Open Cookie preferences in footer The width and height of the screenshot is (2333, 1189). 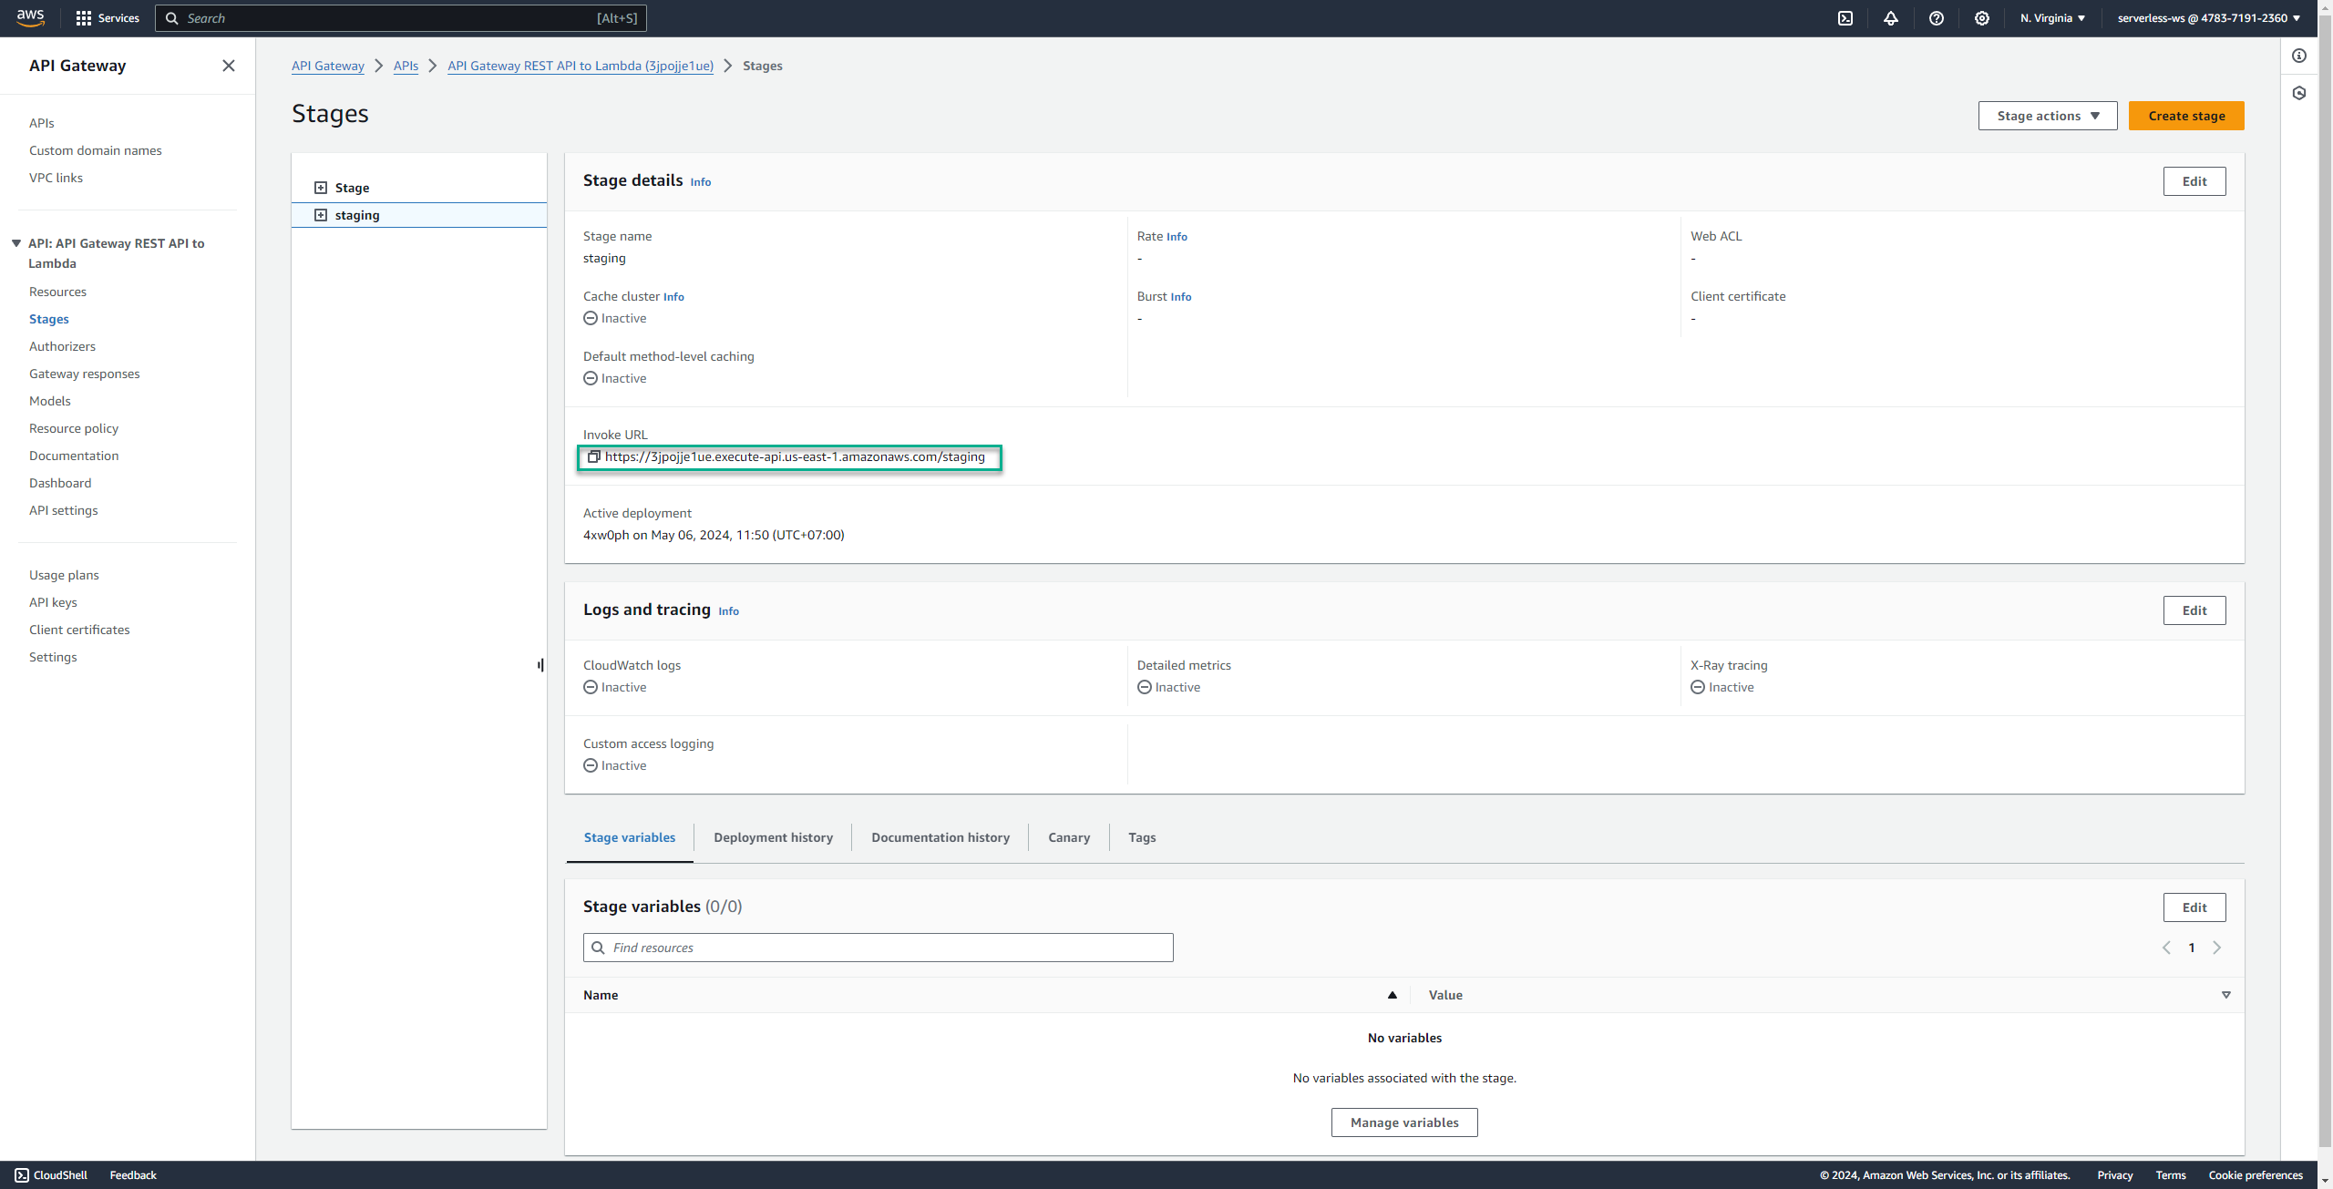(x=2256, y=1175)
